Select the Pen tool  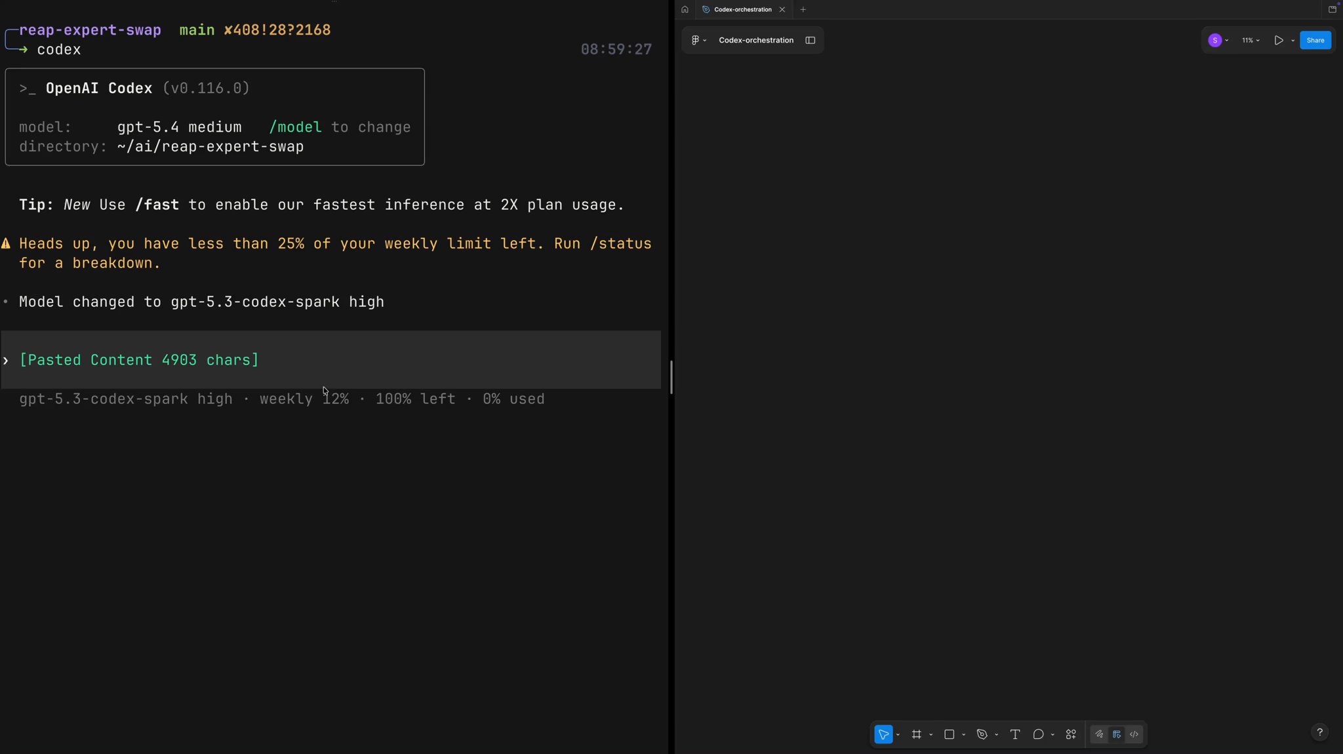[x=982, y=734]
